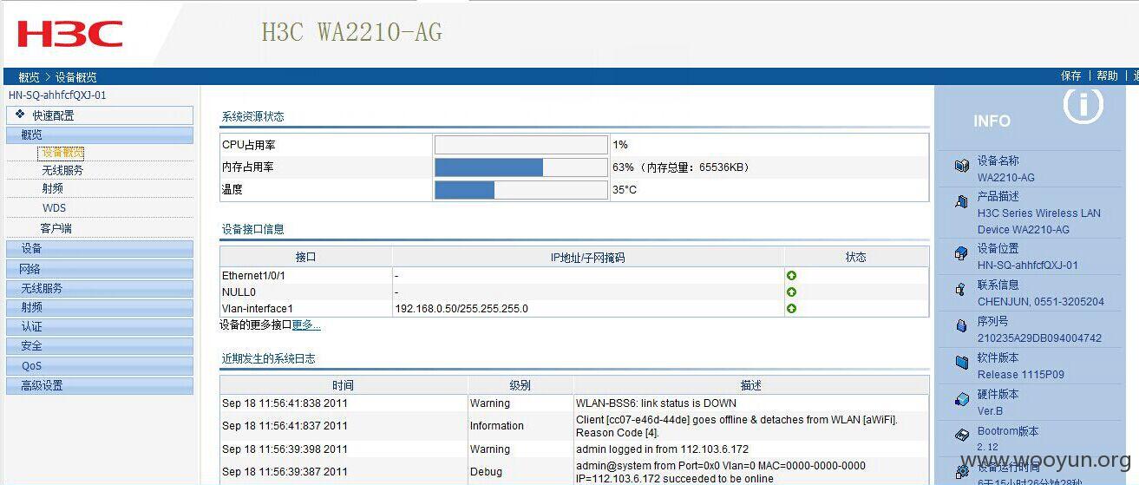Select WDS in the sidebar tree

pyautogui.click(x=54, y=208)
